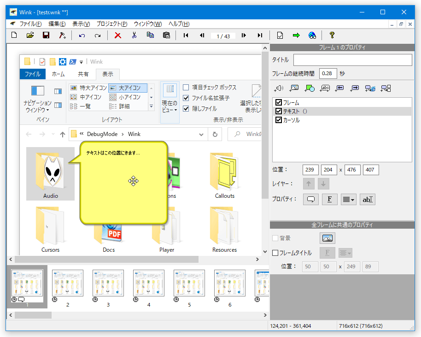Click the frame duration 0.28 field
The image size is (421, 337).
(328, 73)
